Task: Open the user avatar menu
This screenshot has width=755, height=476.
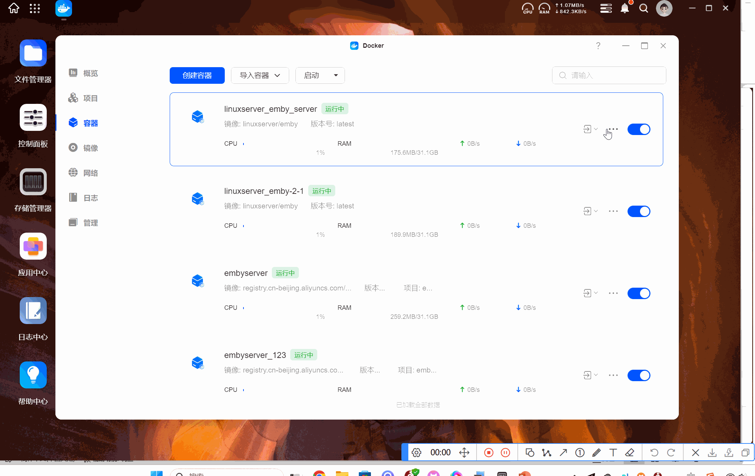Action: (x=664, y=8)
